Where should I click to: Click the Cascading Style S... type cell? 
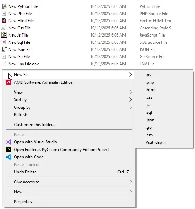coord(157,28)
